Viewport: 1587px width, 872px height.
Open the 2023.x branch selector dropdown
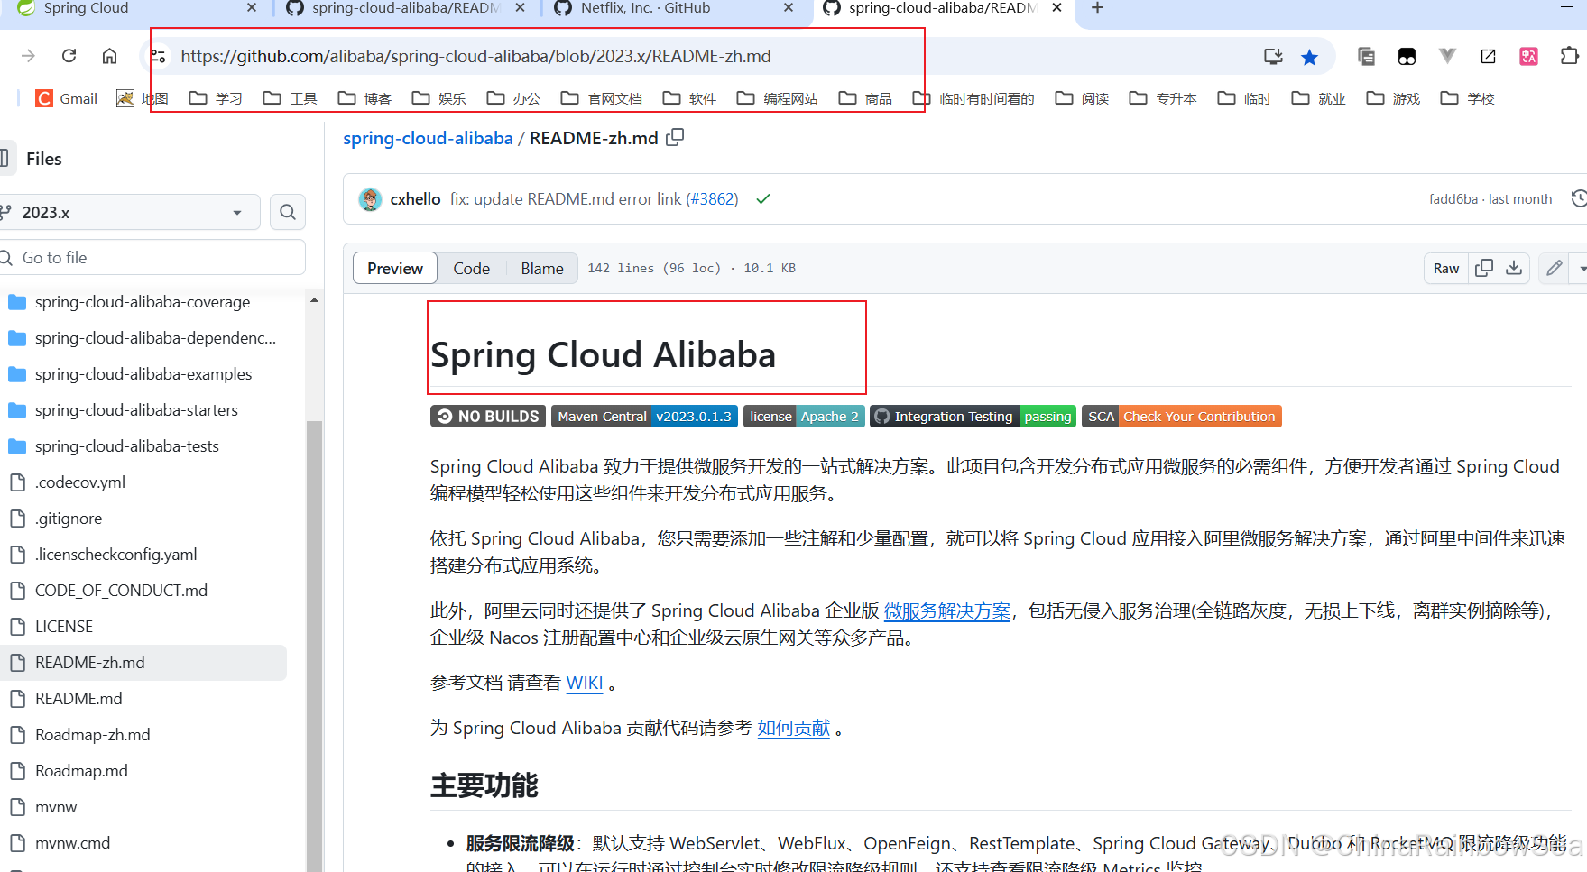(x=130, y=212)
